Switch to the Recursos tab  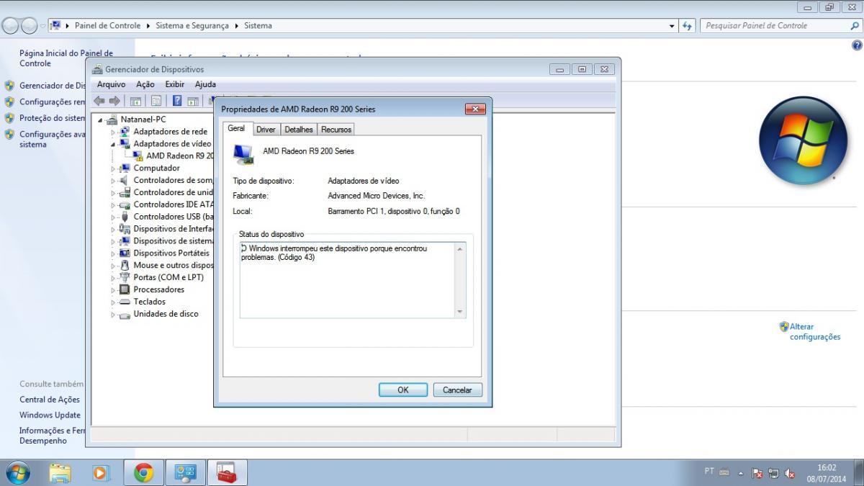pos(336,130)
